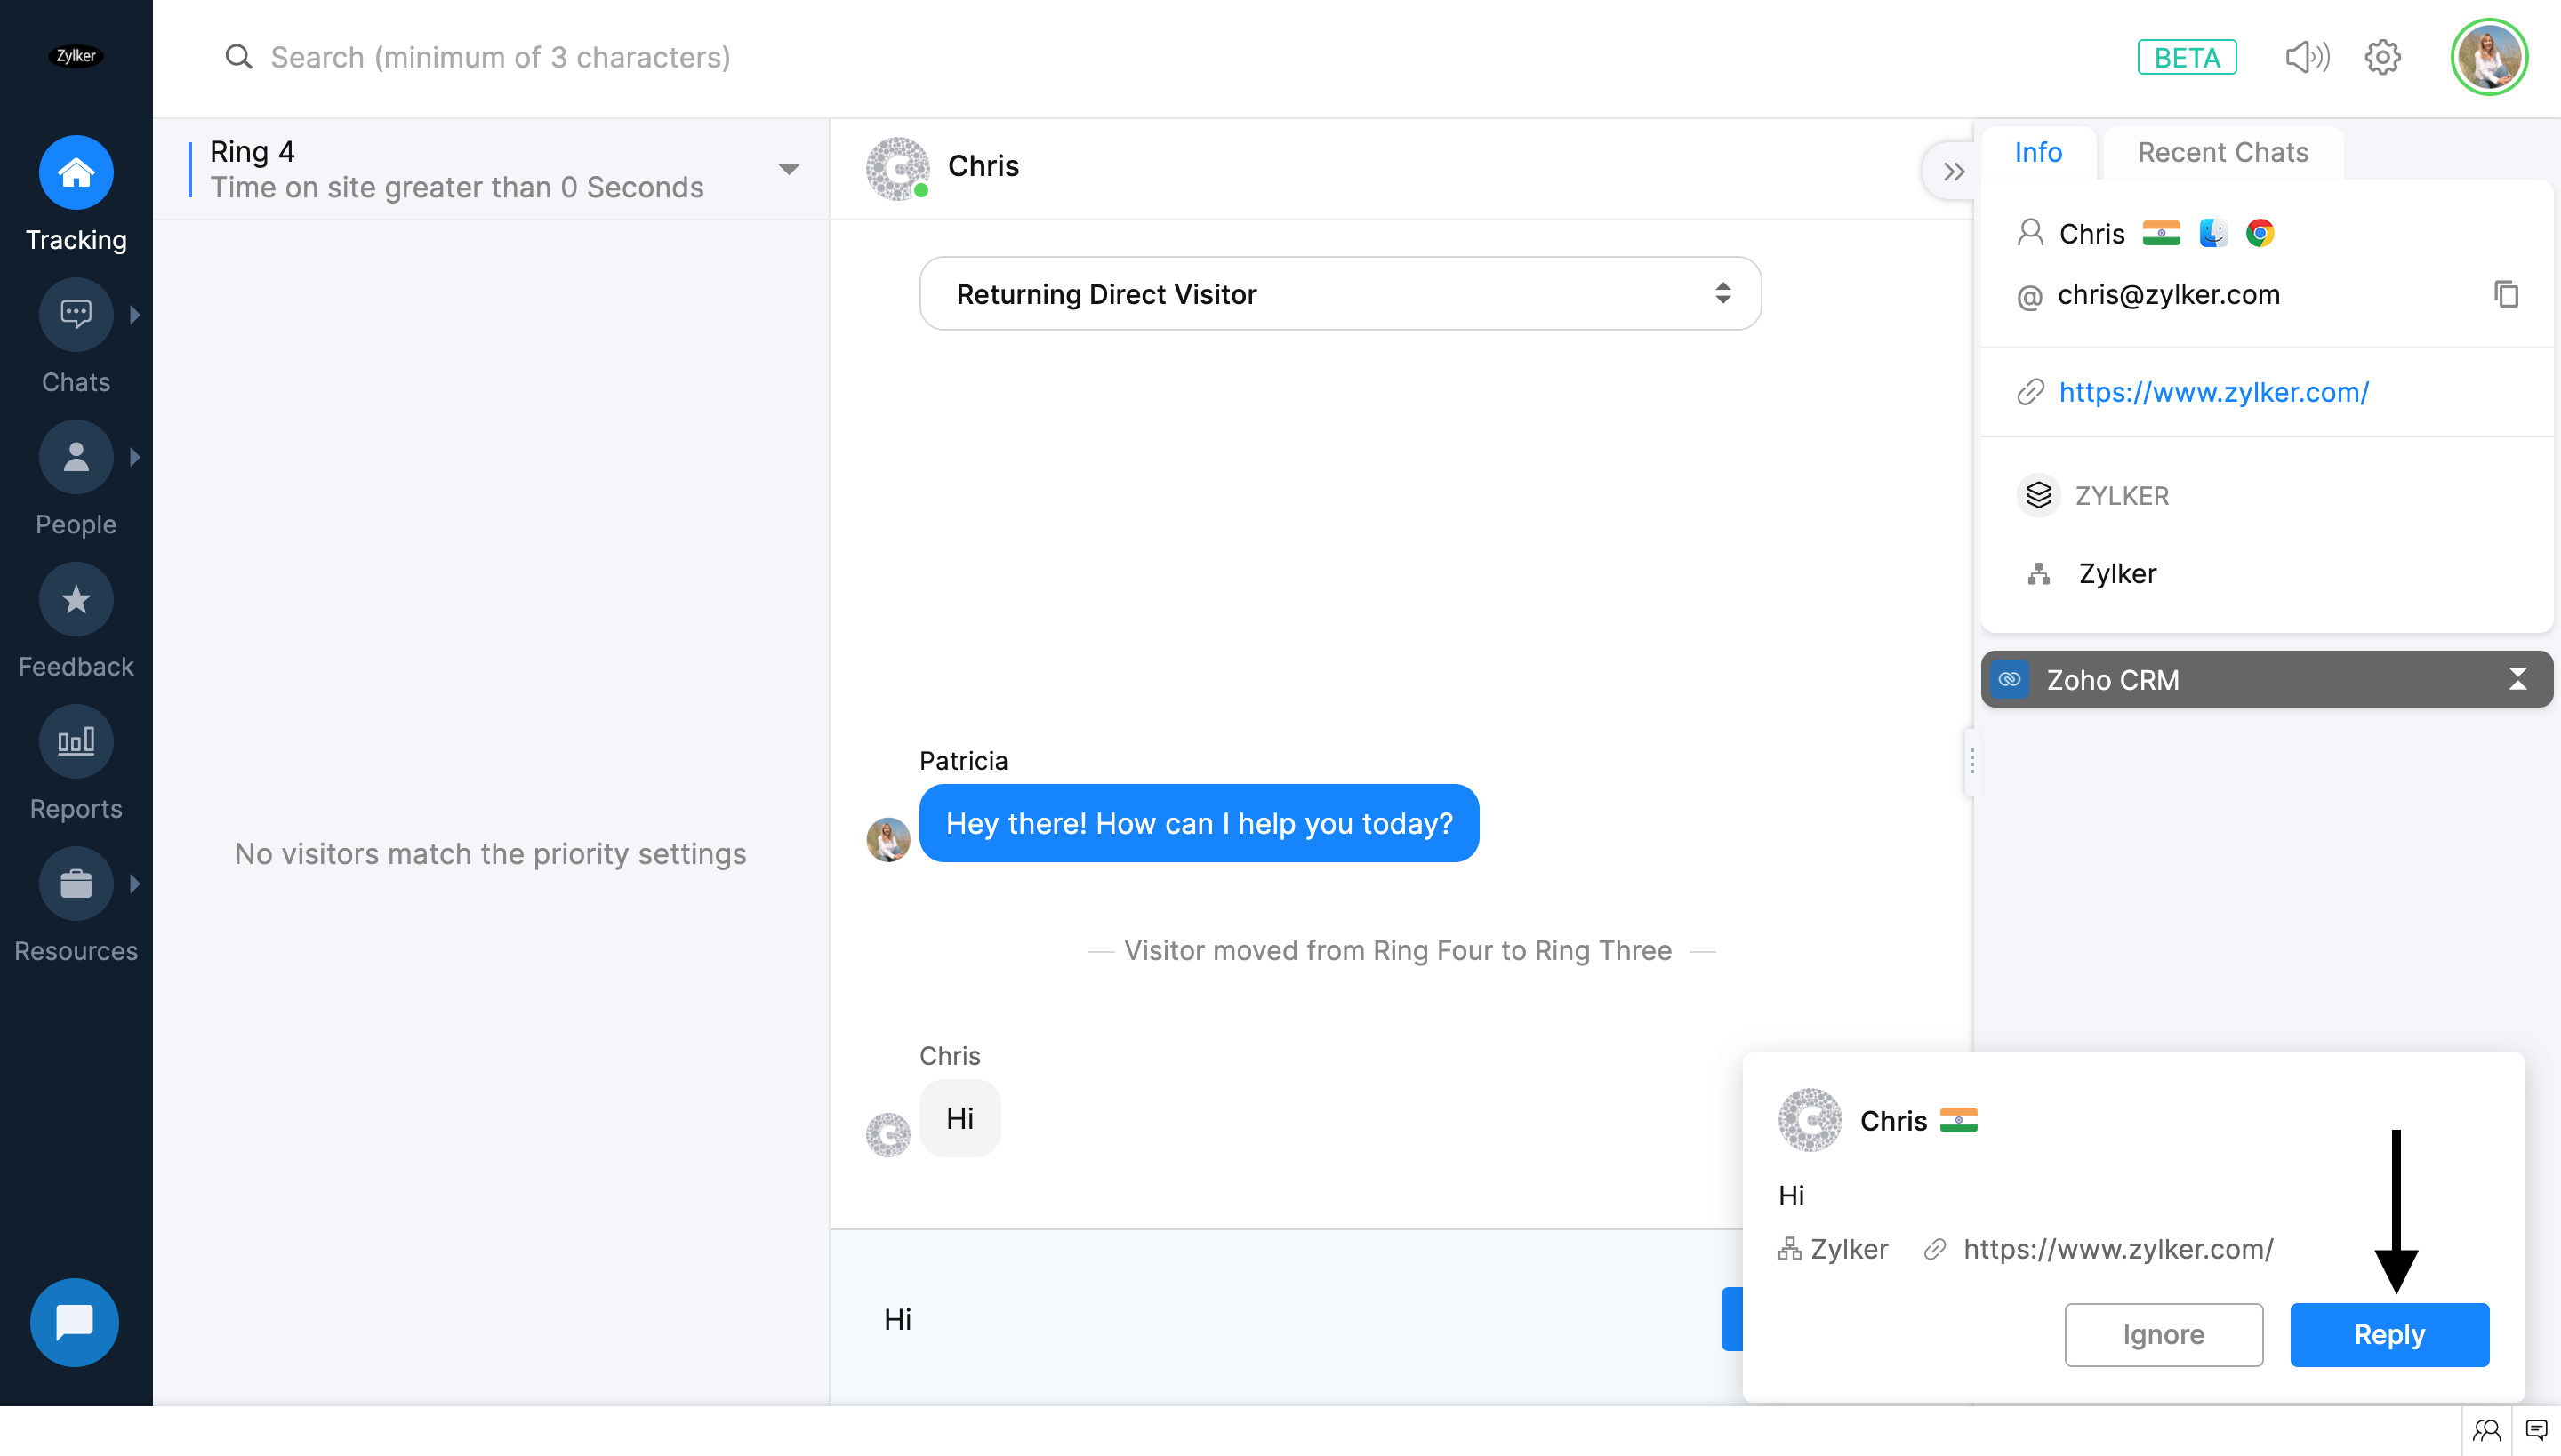Click the Ring Four to Ring Three notice
The height and width of the screenshot is (1456, 2561).
pyautogui.click(x=1398, y=950)
